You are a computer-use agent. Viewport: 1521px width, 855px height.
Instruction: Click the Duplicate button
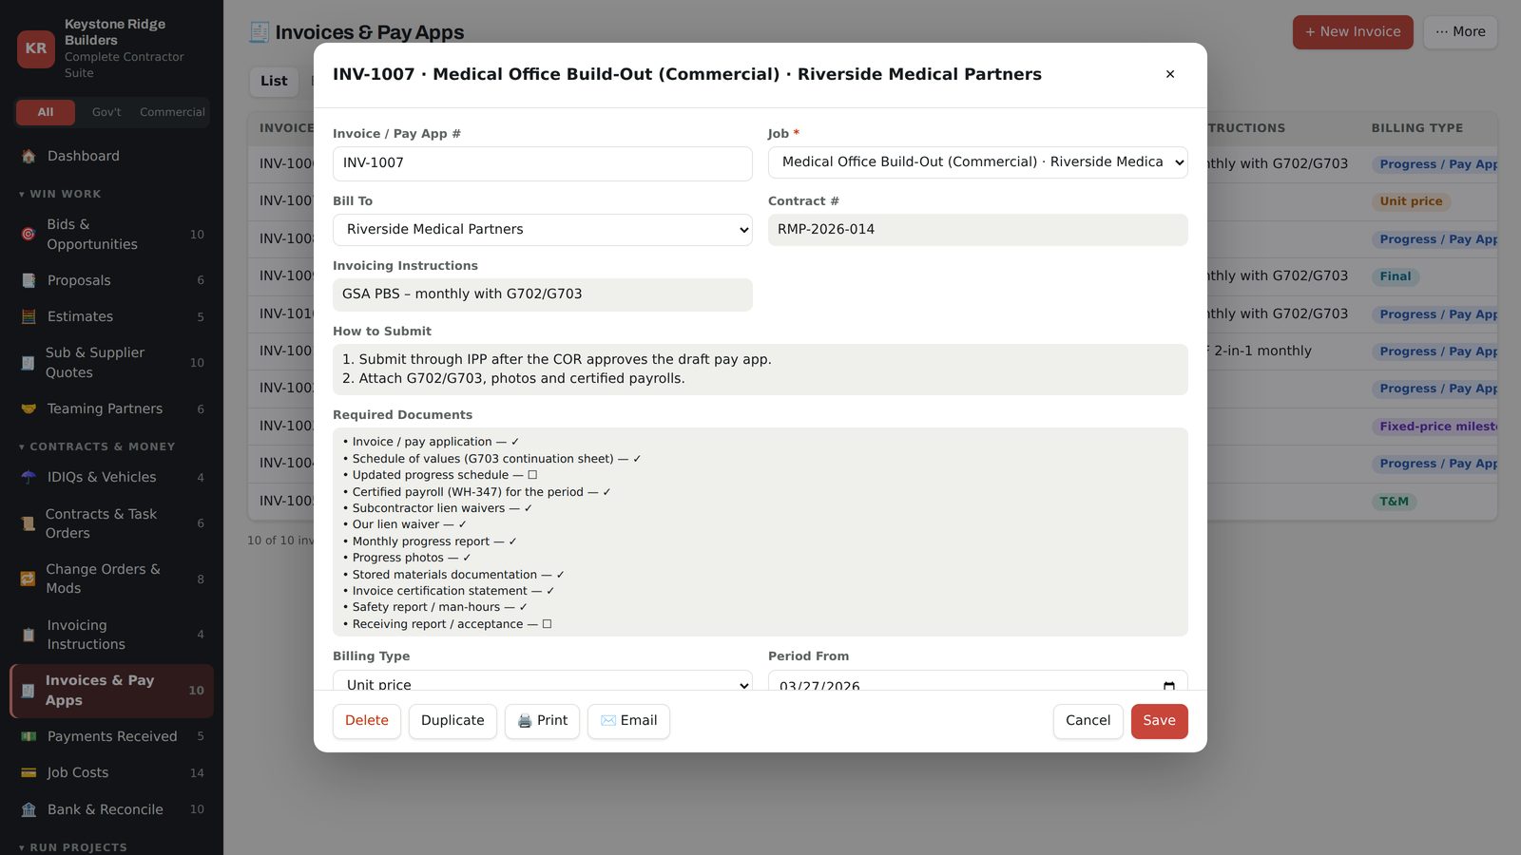(x=452, y=721)
